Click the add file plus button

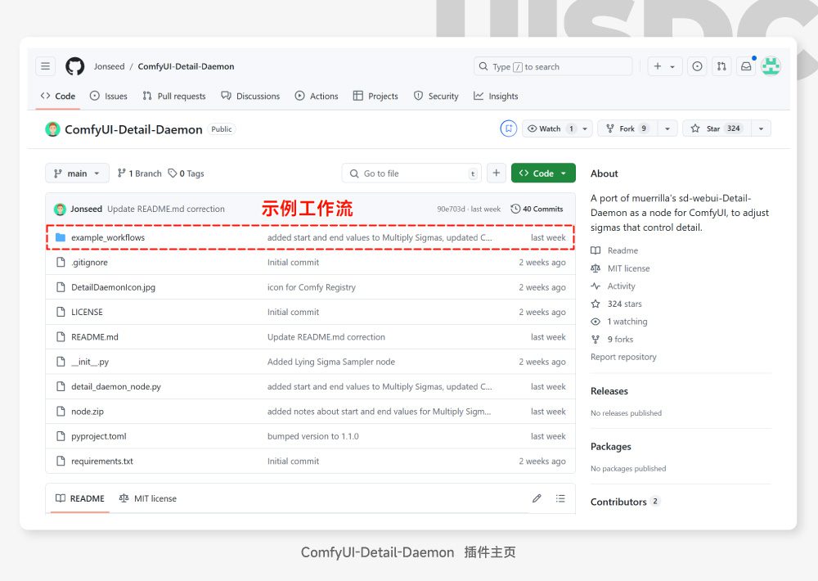[x=497, y=173]
